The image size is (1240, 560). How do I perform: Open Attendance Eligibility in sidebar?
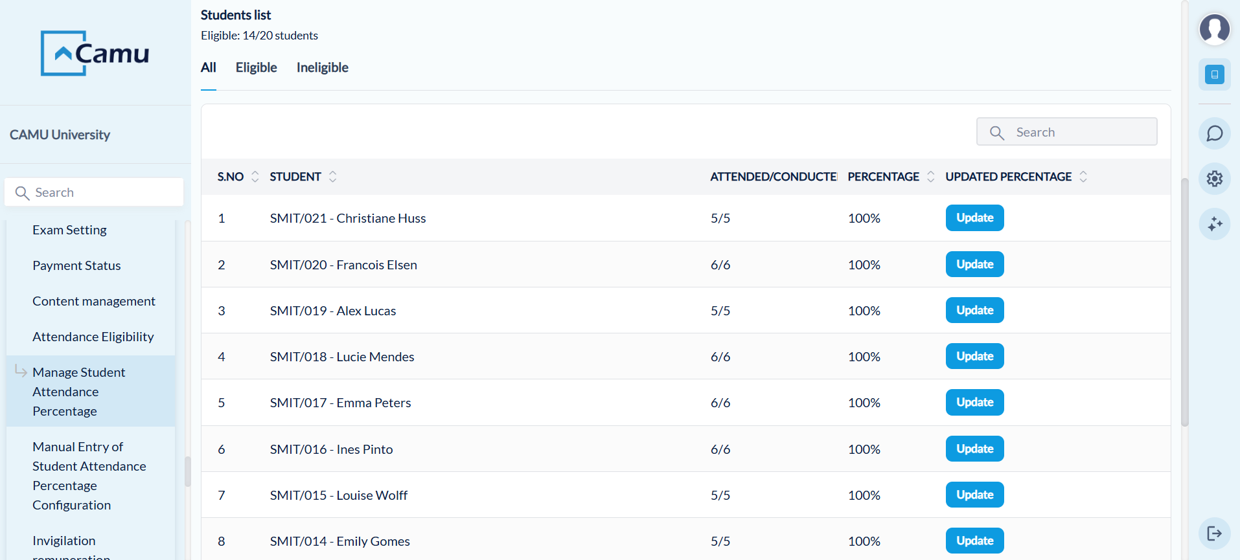[x=93, y=337]
